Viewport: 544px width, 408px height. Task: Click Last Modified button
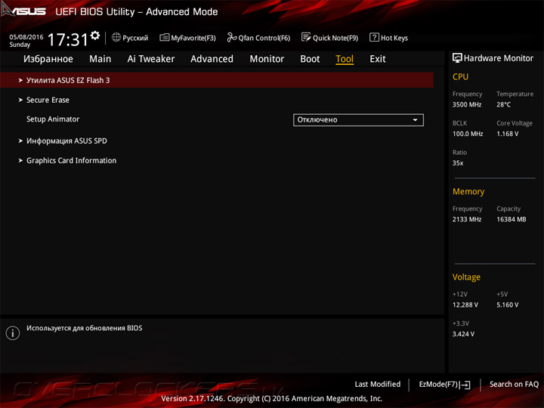coord(378,385)
